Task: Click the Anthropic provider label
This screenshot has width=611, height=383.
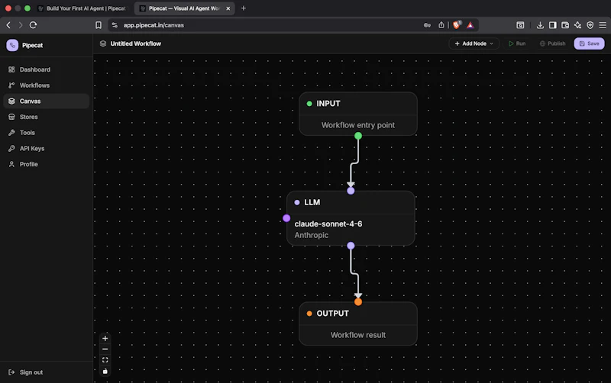Action: tap(312, 235)
